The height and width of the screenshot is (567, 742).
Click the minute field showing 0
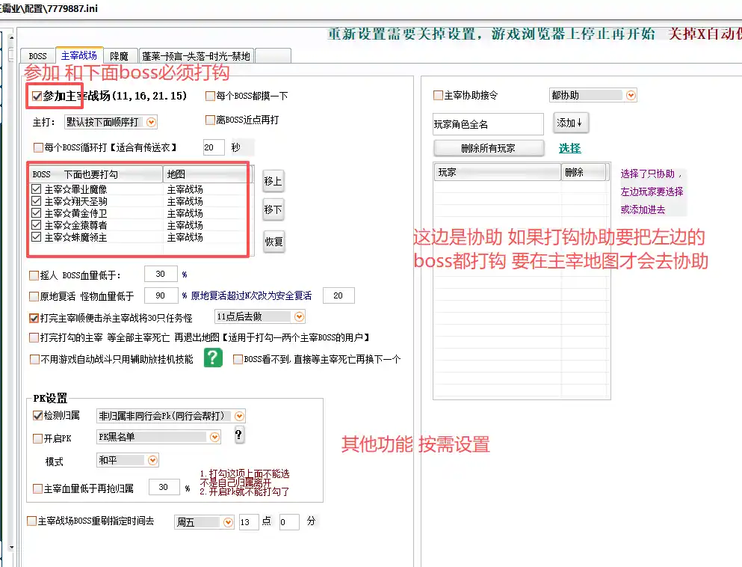(289, 522)
